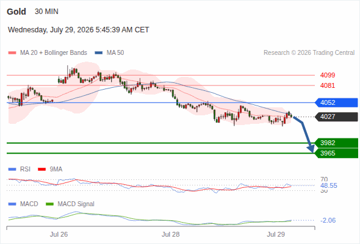Click the blue MACD legend swatch
Image resolution: width=360 pixels, height=244 pixels.
pyautogui.click(x=12, y=204)
